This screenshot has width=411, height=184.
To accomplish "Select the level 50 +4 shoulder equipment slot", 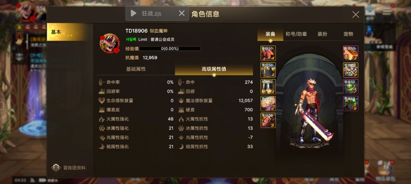I will [x=268, y=53].
